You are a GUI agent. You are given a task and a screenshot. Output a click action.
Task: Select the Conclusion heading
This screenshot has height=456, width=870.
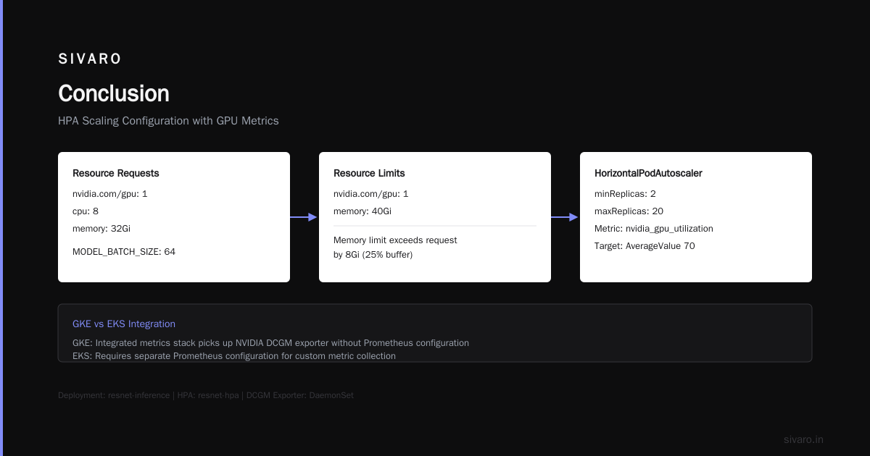pos(114,93)
